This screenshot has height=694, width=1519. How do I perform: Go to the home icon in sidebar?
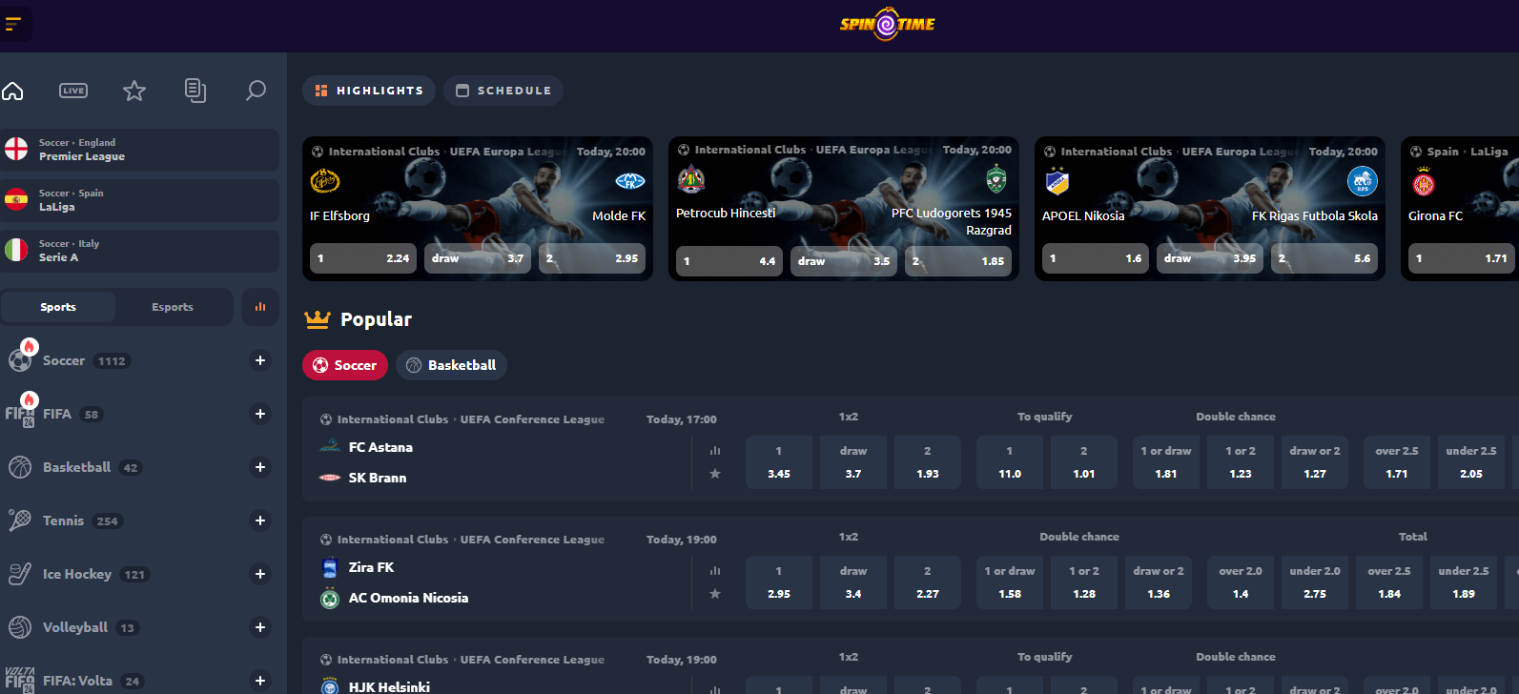[12, 91]
